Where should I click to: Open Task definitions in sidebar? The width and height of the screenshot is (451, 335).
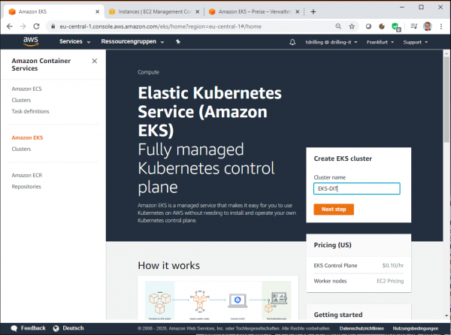tap(30, 111)
